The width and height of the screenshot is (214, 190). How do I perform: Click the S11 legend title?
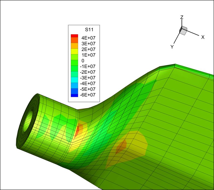[x=89, y=30]
